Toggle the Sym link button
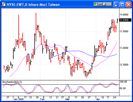 98,4
